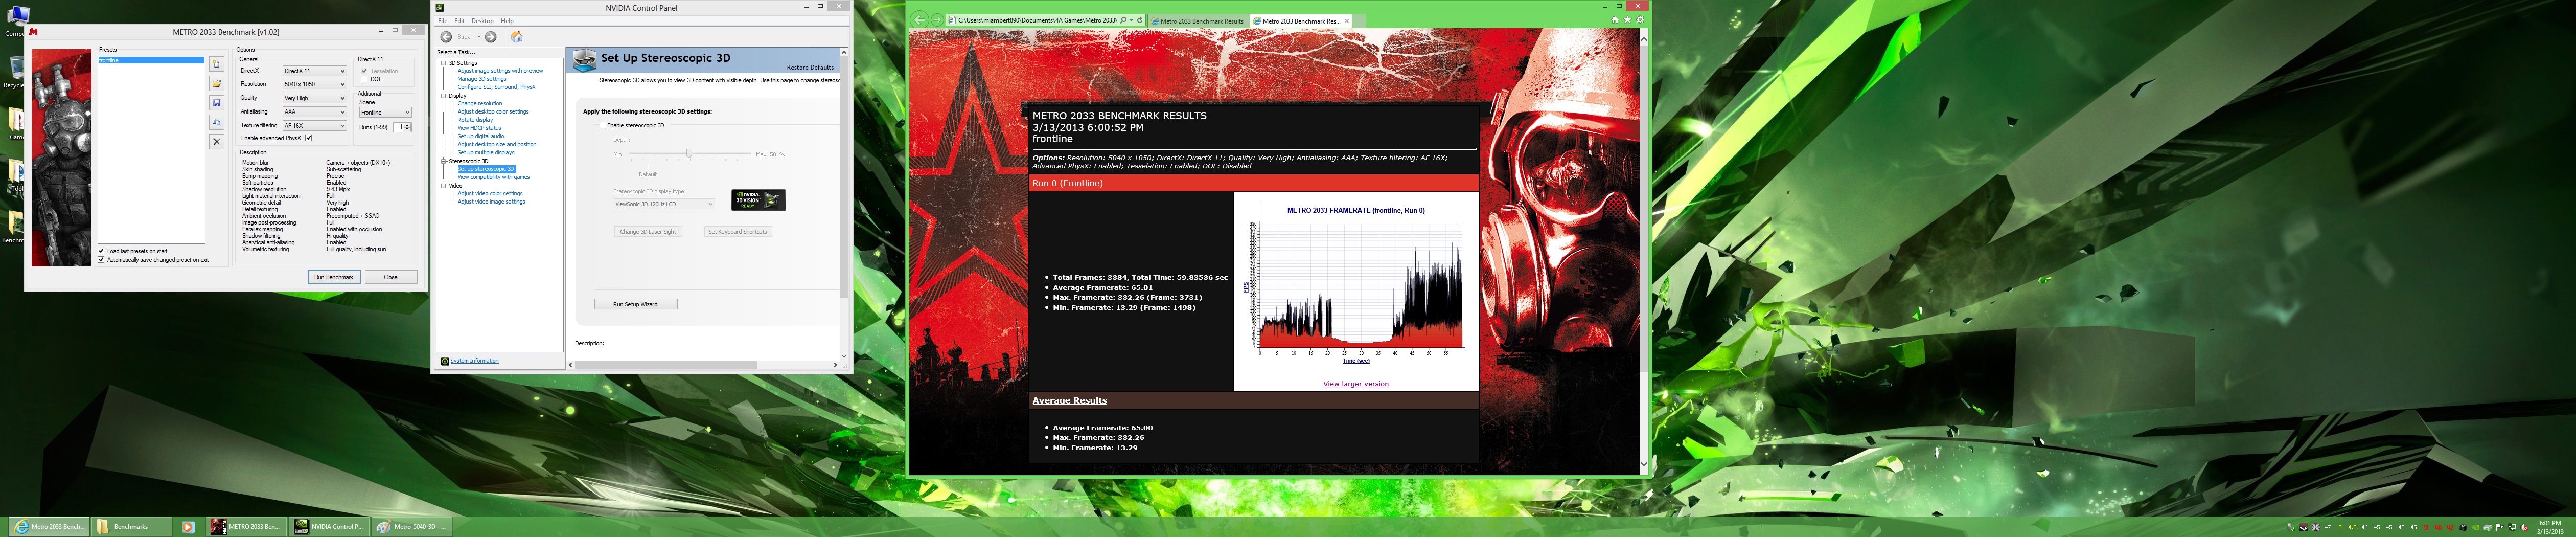
Task: Open the Desktop menu in NVIDIA Control Panel
Action: click(x=482, y=21)
